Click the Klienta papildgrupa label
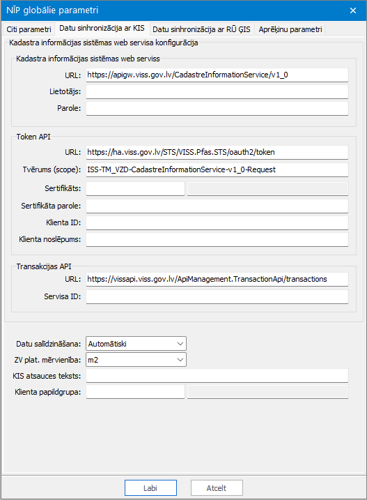This screenshot has width=367, height=500. coord(48,392)
